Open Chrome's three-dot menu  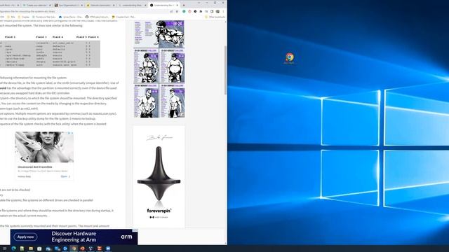pos(223,11)
